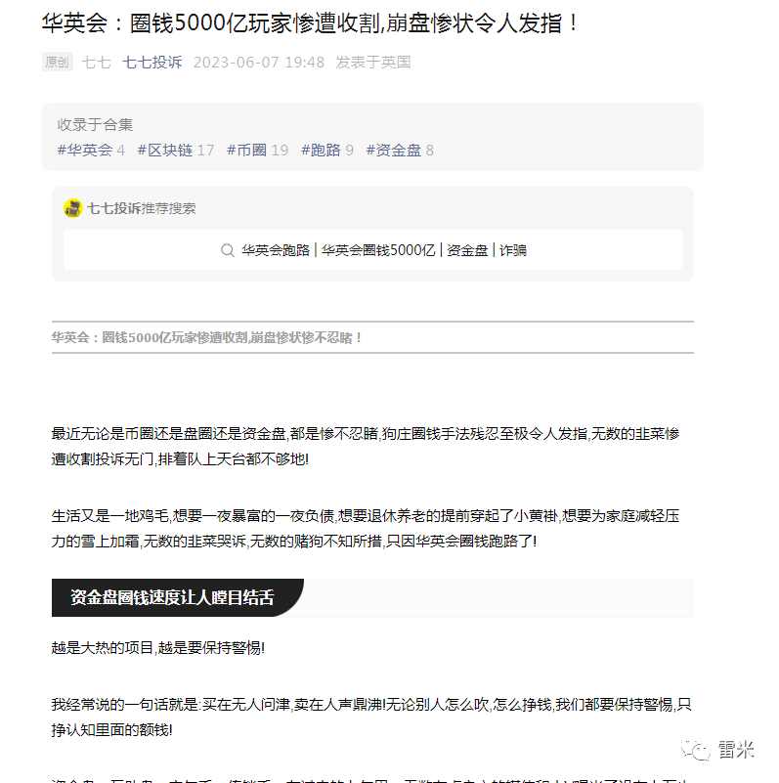This screenshot has height=783, width=779.
Task: Click the WeChat logo watermark icon
Action: point(695,750)
